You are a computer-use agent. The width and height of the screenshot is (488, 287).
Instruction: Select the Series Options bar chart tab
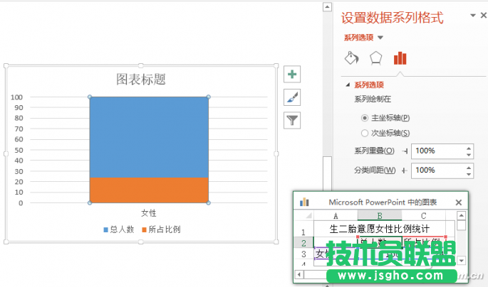(400, 58)
